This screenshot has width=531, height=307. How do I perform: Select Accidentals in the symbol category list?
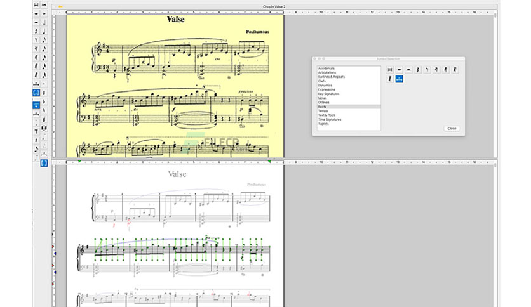coord(326,69)
